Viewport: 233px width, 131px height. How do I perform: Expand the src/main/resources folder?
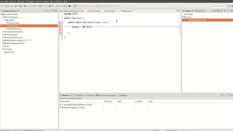click(3, 32)
